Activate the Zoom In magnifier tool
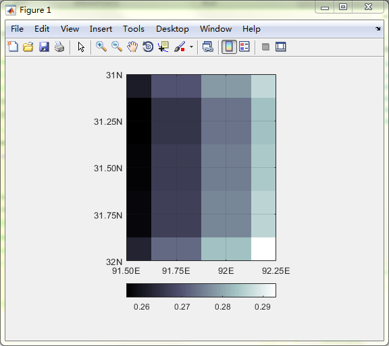389x346 pixels. [101, 47]
